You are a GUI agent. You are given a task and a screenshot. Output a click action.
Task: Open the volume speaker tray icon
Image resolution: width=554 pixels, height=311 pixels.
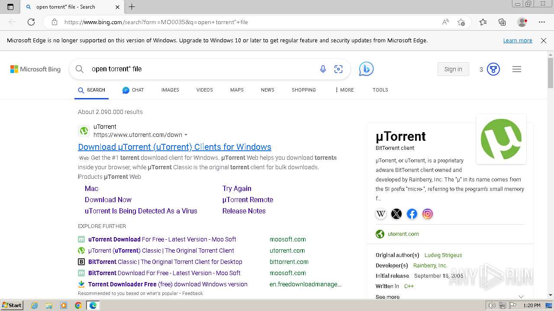[x=492, y=305]
